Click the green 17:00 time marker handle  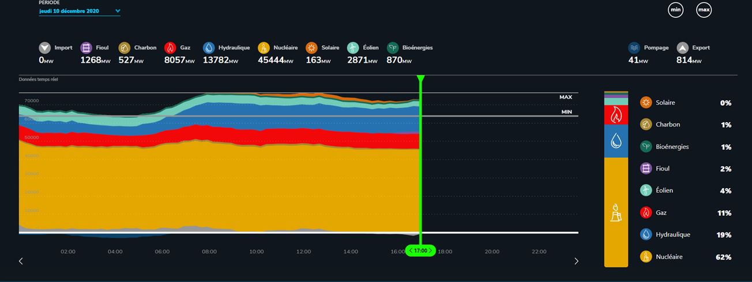point(420,251)
